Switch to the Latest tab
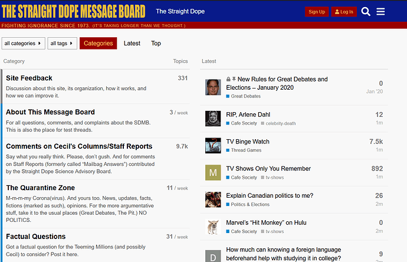This screenshot has width=407, height=262. click(132, 43)
